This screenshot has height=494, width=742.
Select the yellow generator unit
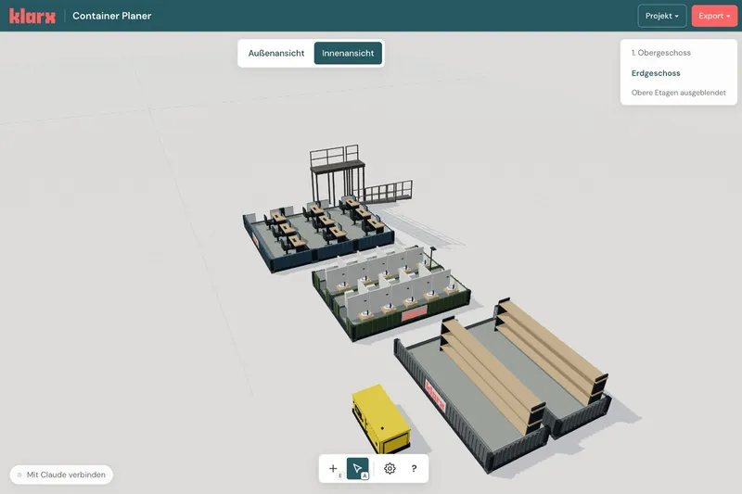click(380, 418)
